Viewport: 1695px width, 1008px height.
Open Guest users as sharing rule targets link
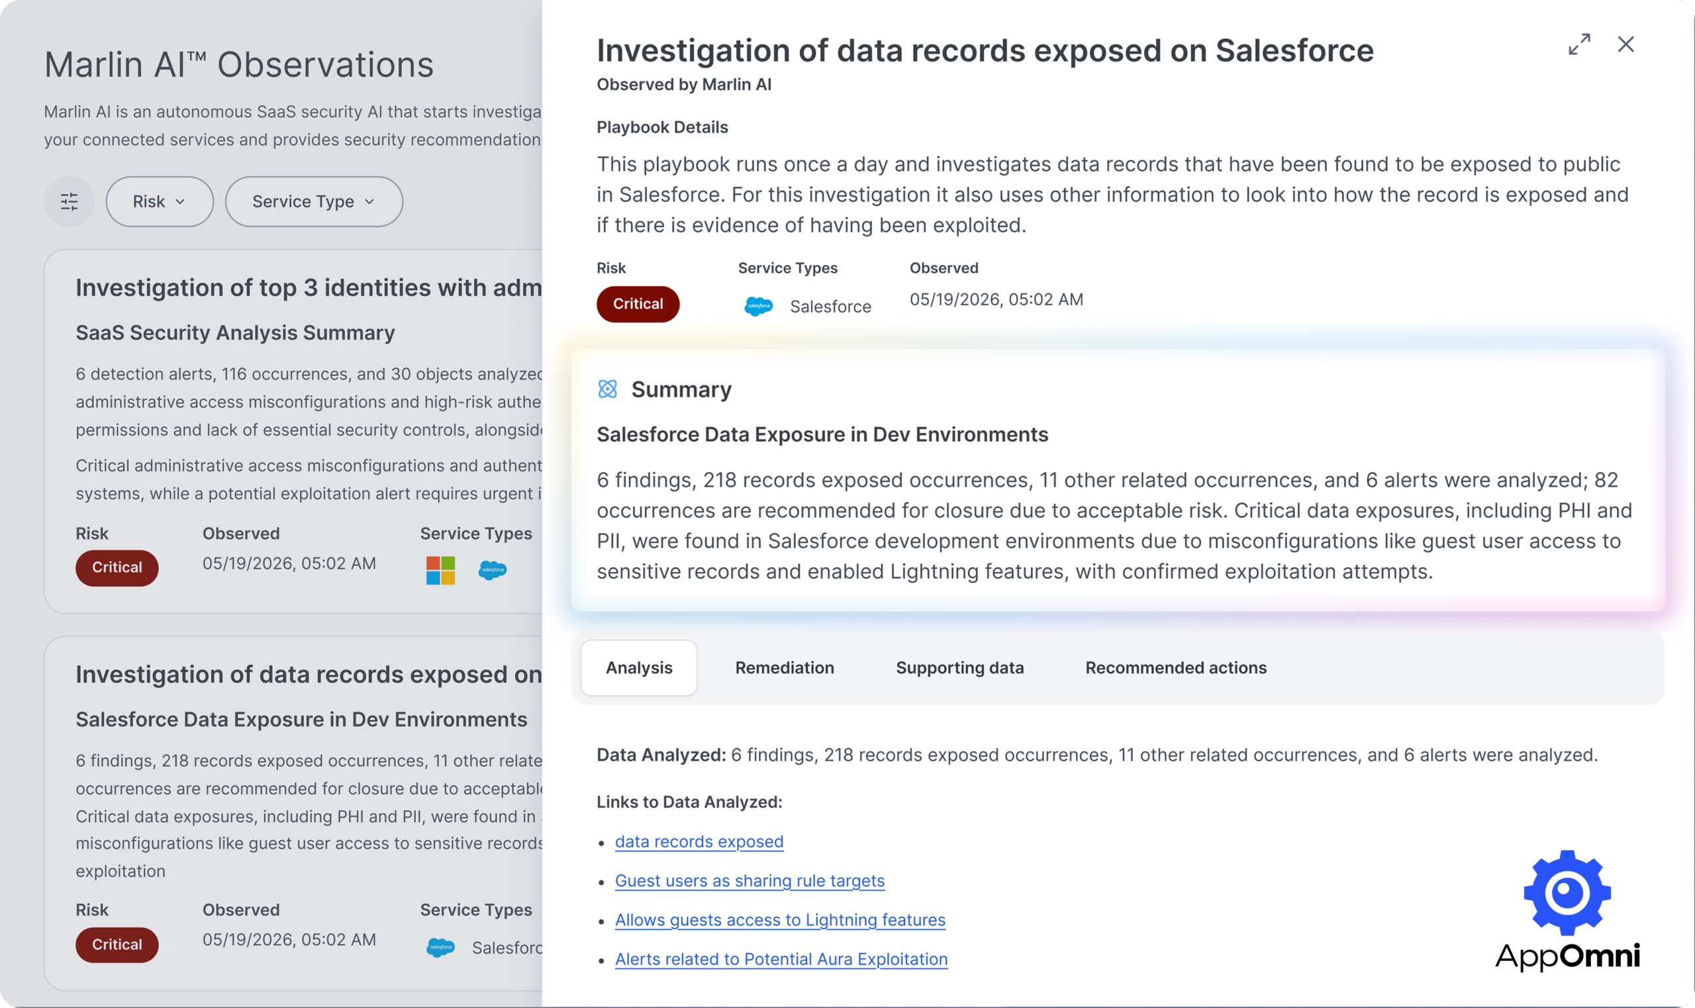[x=750, y=881]
